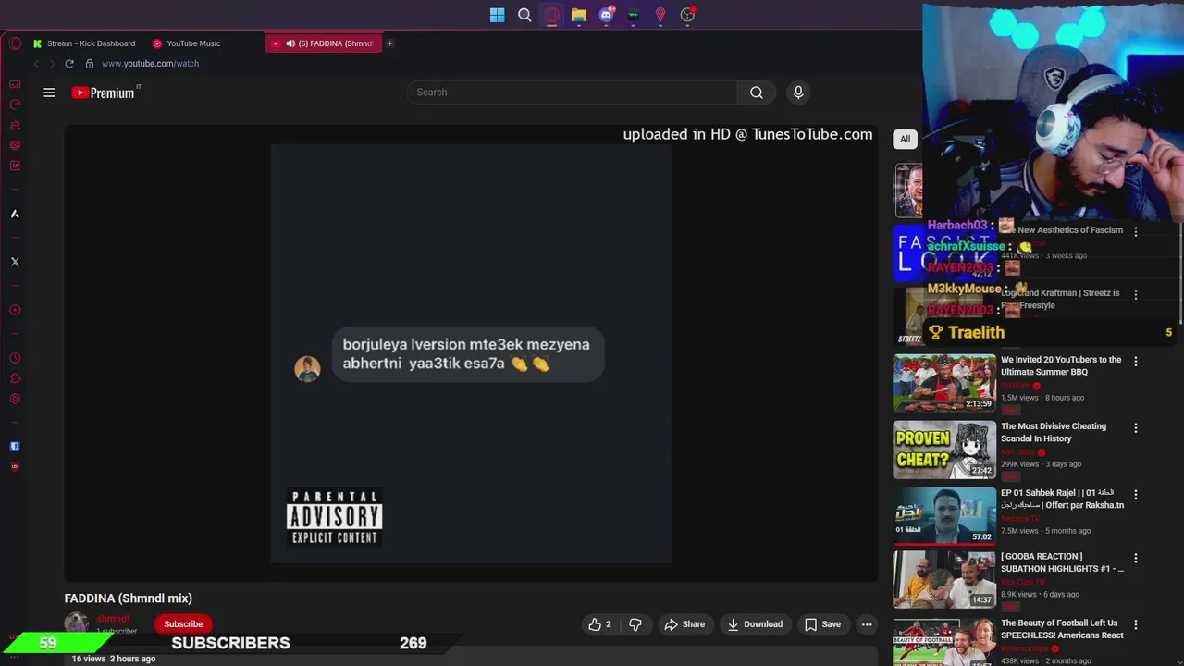
Task: Click the video player to pause
Action: pyautogui.click(x=470, y=352)
